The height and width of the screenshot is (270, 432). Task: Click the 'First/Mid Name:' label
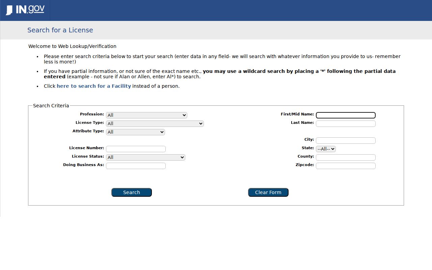[x=297, y=114]
